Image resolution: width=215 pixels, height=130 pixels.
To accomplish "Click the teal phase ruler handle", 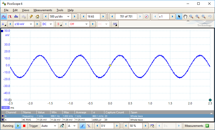I will [210, 100].
